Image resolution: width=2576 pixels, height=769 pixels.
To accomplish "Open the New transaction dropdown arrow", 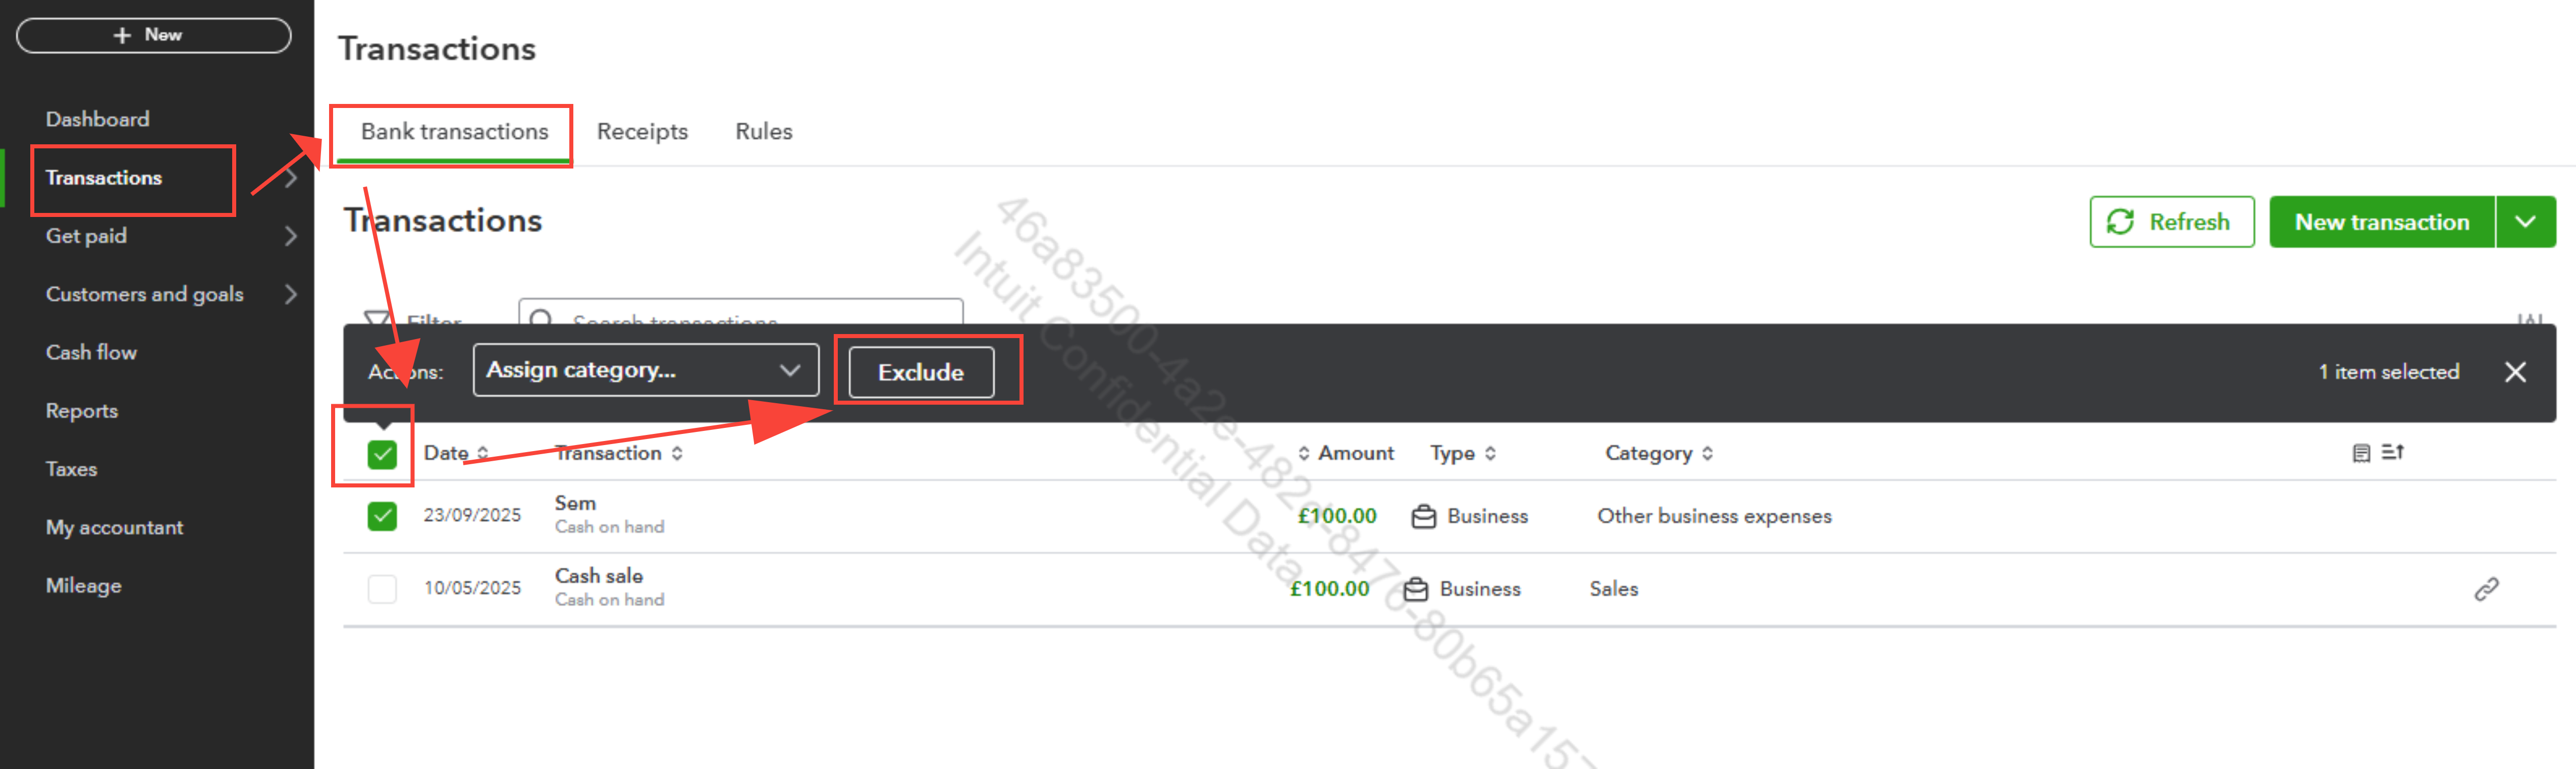I will tap(2525, 222).
